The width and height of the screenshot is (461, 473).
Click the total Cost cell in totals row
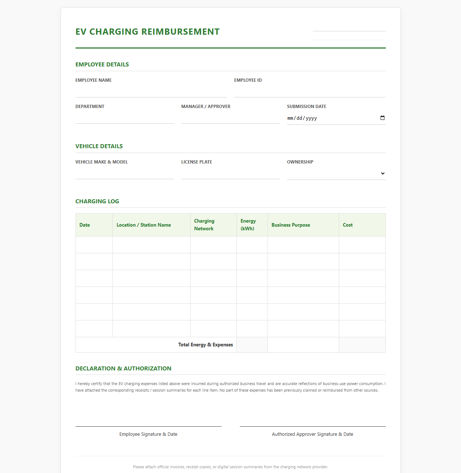[x=362, y=345]
